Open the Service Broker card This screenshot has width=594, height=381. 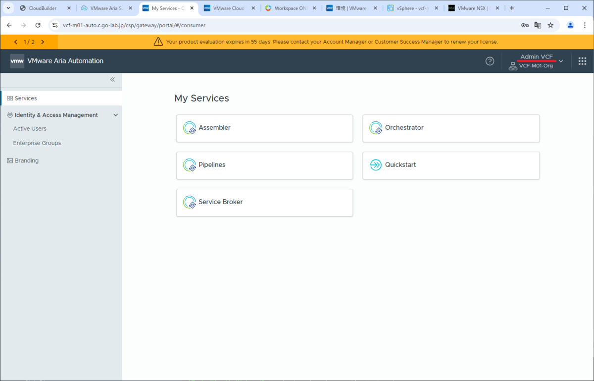coord(264,203)
